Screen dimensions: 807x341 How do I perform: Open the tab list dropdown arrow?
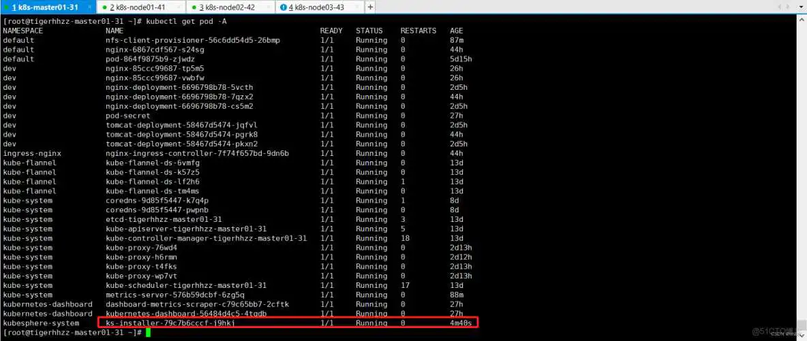tap(800, 7)
